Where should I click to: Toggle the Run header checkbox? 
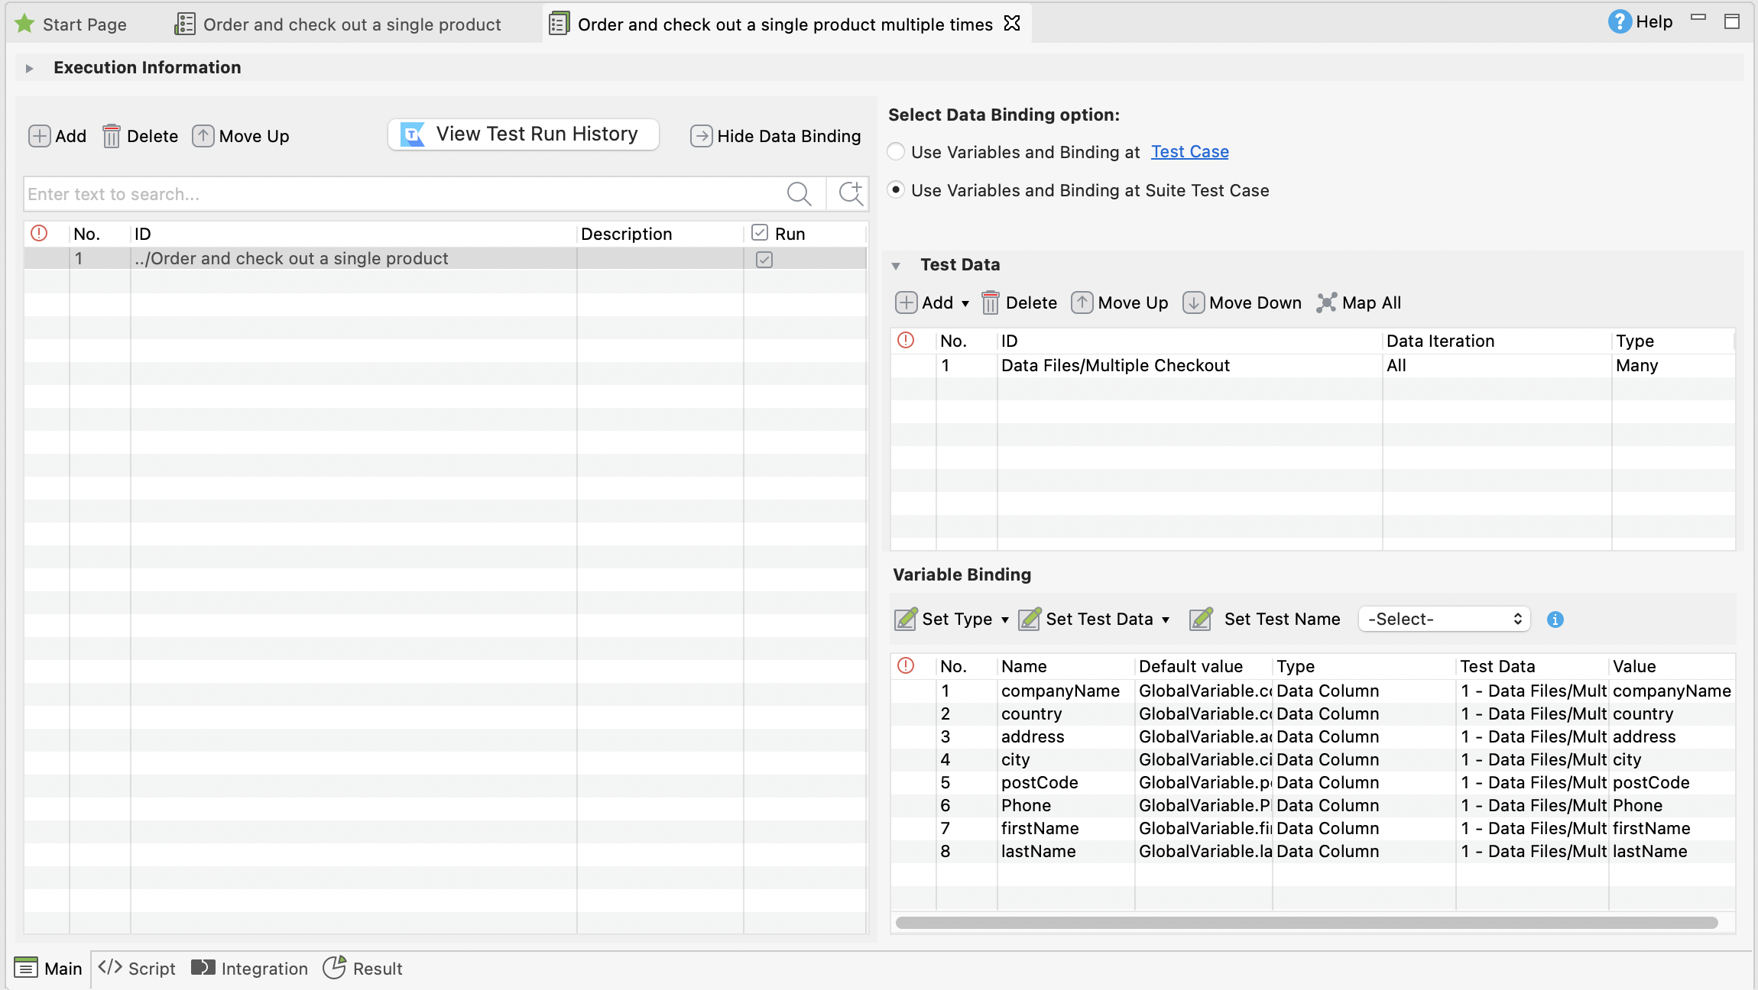point(759,233)
